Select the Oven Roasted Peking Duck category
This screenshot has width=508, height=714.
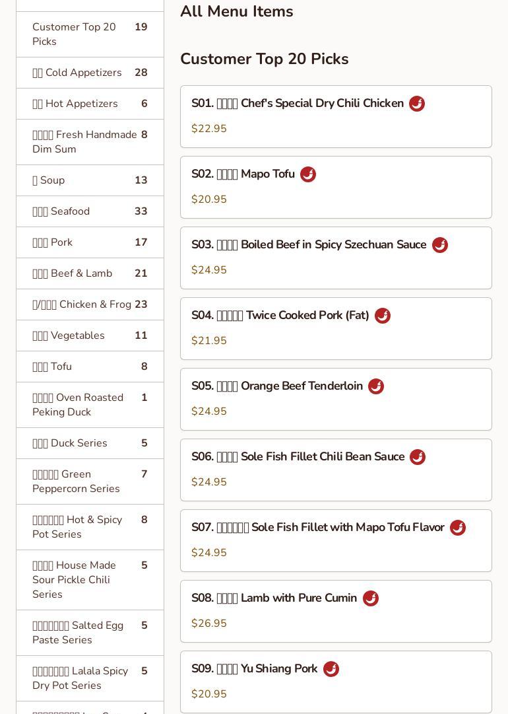[90, 405]
